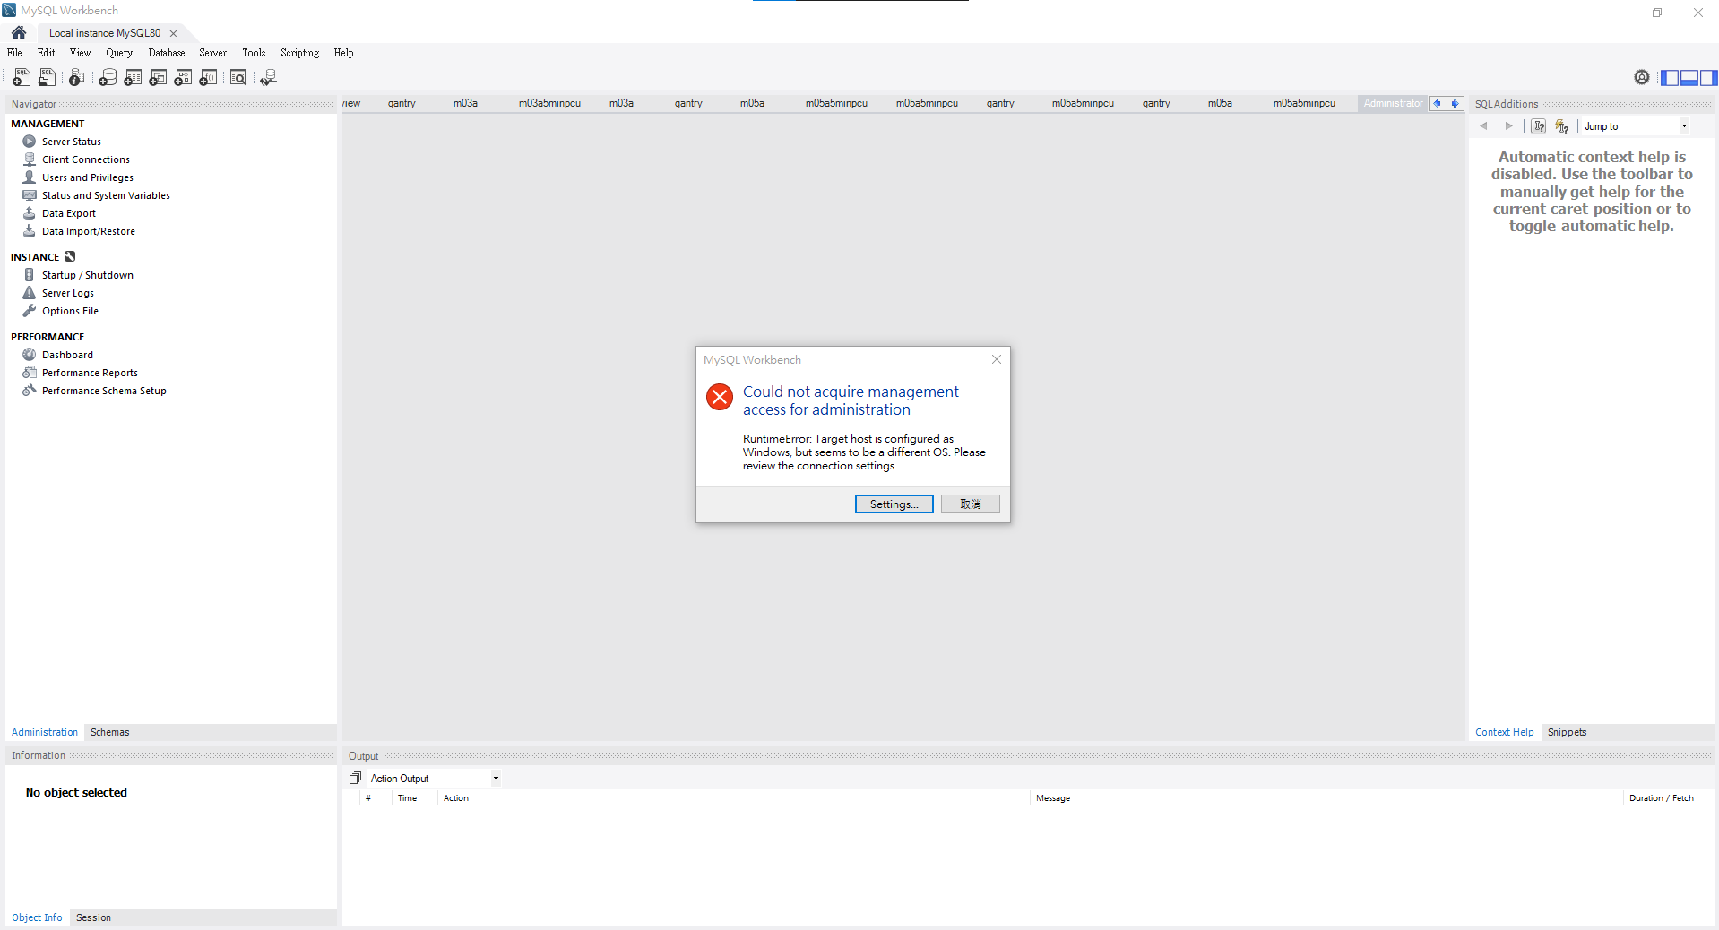Search table data toolbar icon
The image size is (1719, 930).
(238, 78)
